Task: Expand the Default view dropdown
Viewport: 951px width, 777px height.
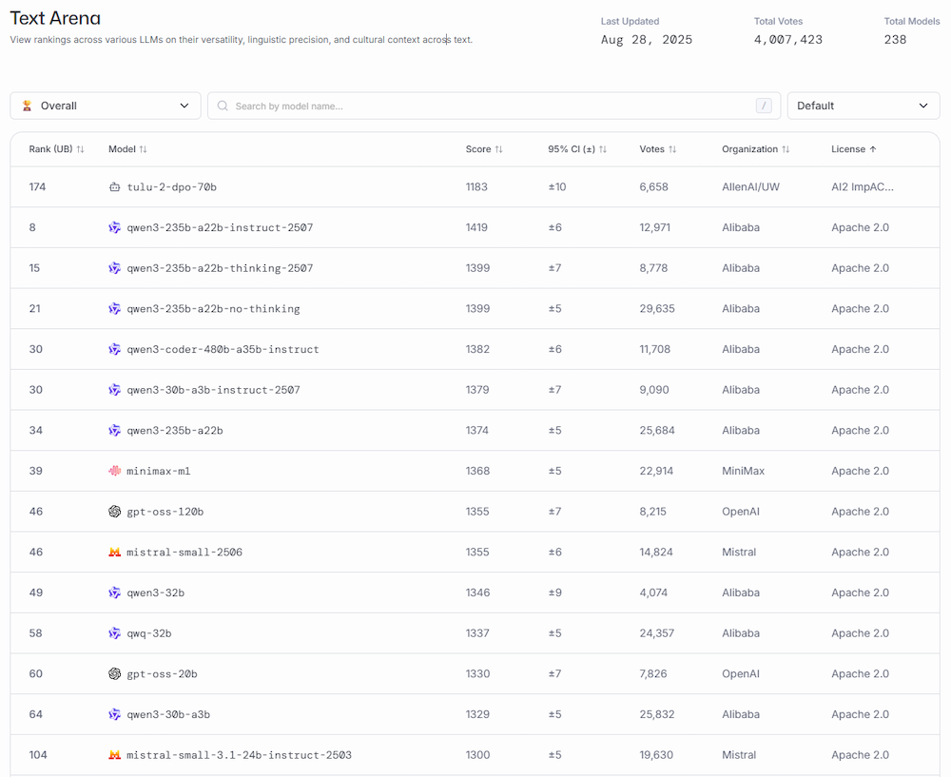Action: coord(863,106)
